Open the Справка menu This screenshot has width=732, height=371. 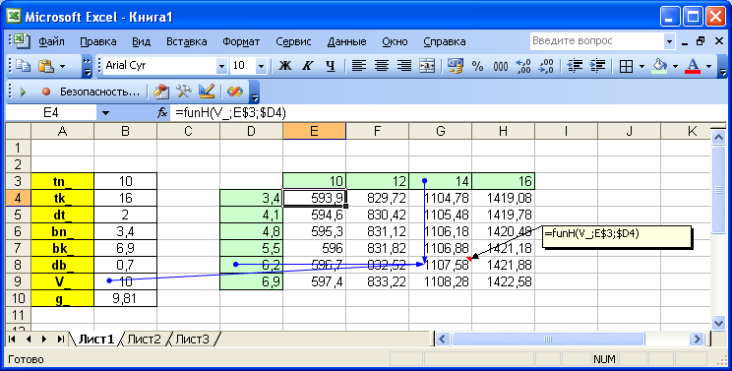[445, 41]
